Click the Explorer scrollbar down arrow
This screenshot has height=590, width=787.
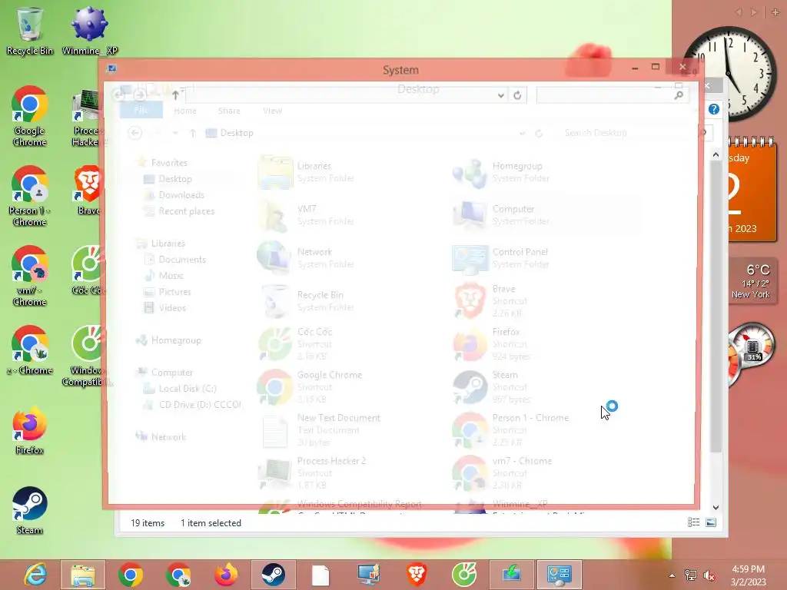[x=716, y=507]
